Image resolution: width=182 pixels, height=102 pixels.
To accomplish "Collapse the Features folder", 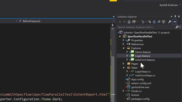I will coord(123,48).
